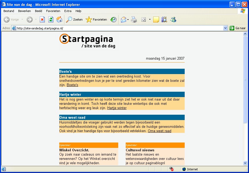Click the Edit page icon in toolbar
249x173 pixels.
pyautogui.click(x=144, y=20)
